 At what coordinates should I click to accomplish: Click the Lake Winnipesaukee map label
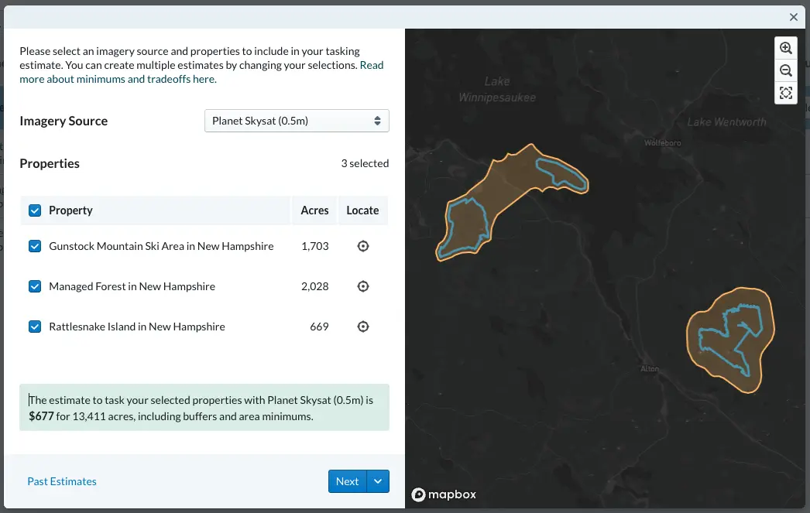pyautogui.click(x=497, y=89)
